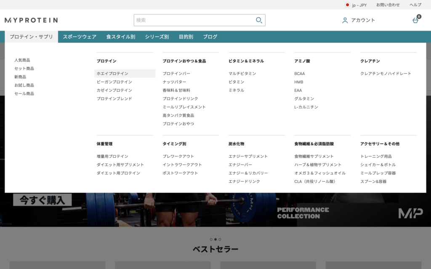Open the シリーズ別 menu
Viewport: 431px width, 269px height.
[x=157, y=37]
